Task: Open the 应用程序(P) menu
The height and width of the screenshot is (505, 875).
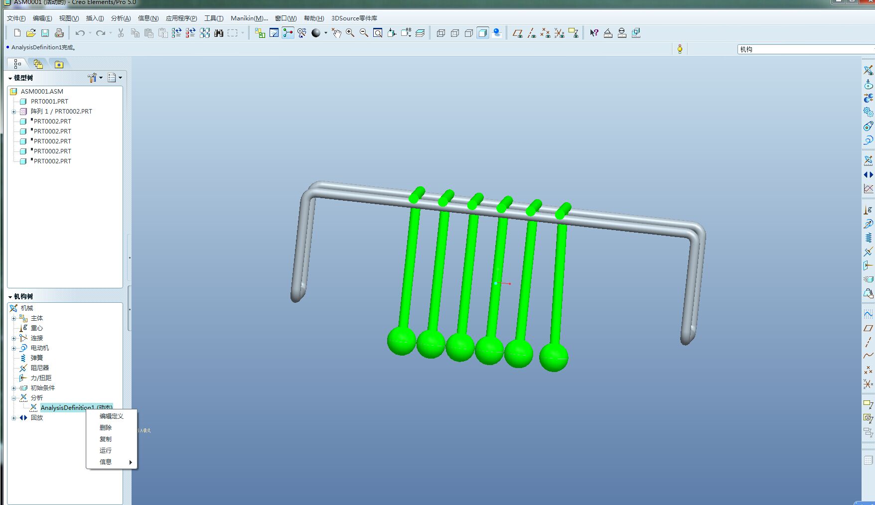Action: pyautogui.click(x=181, y=18)
